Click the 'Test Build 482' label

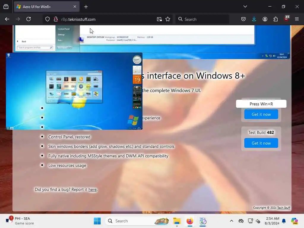(x=261, y=133)
